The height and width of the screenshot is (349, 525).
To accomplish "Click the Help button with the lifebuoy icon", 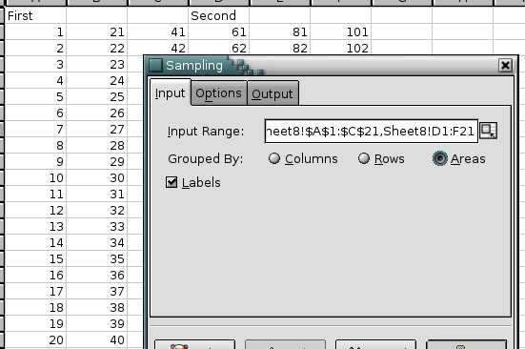I will pyautogui.click(x=194, y=344).
